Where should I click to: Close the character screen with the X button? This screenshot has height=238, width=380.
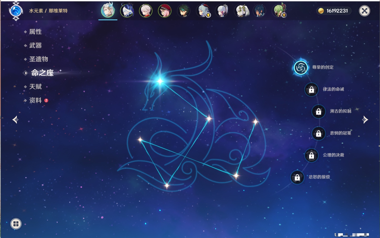pos(364,11)
